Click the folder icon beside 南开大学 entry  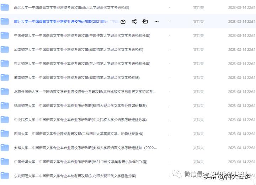[x=5, y=21]
